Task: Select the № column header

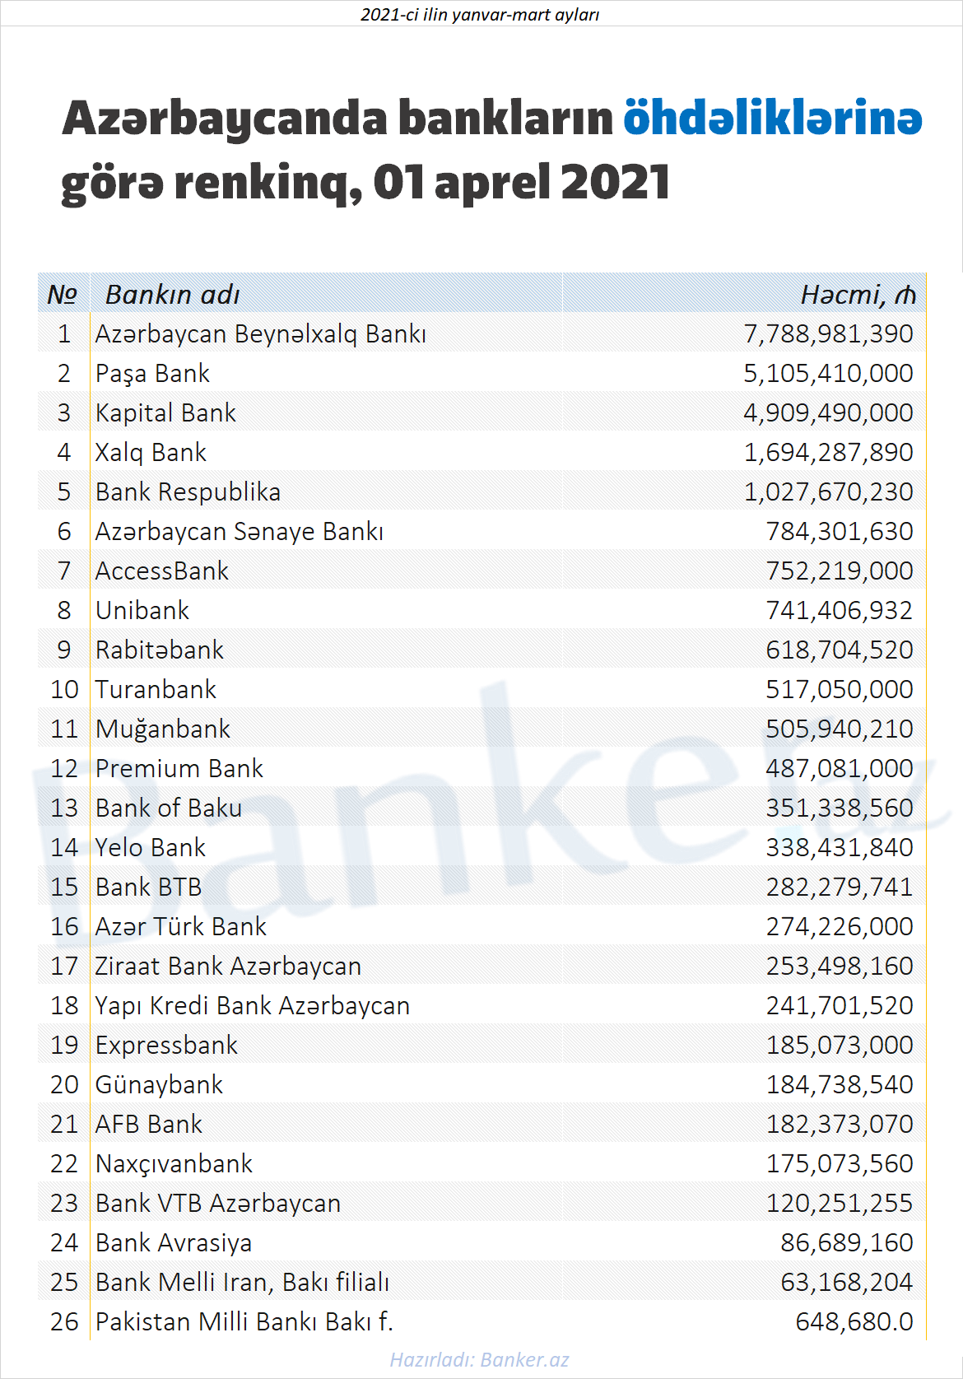Action: pos(63,294)
